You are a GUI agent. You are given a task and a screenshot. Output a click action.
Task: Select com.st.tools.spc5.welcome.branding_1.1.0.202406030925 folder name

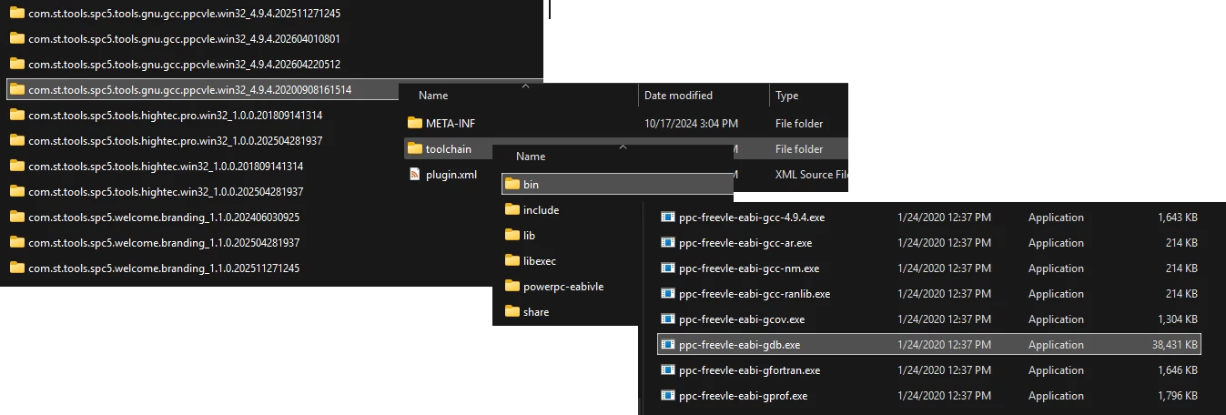point(164,217)
